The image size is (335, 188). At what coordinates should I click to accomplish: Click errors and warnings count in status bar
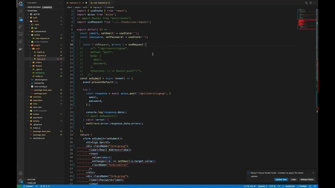(44, 186)
